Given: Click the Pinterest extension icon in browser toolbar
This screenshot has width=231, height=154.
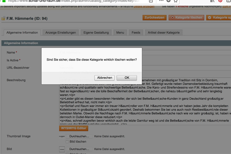Looking at the screenshot, I should tap(221, 1).
